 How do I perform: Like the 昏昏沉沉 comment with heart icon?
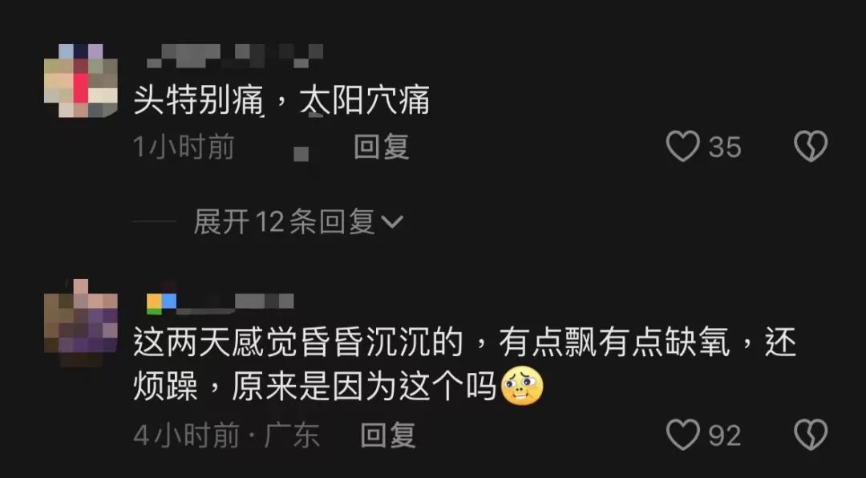tap(683, 435)
